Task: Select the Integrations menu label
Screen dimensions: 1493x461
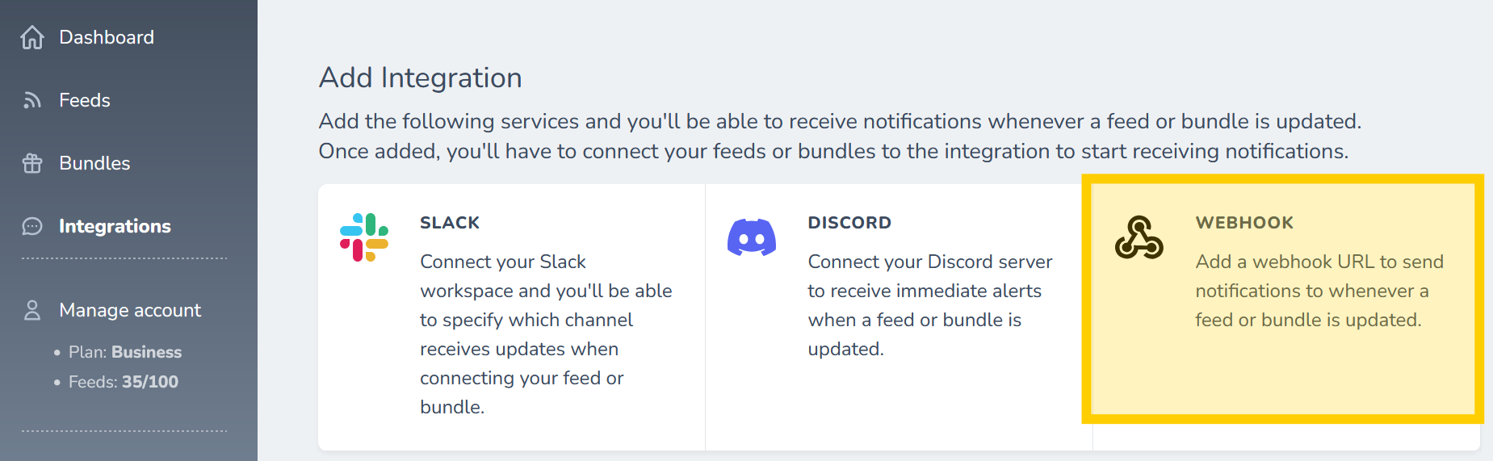Action: pos(115,226)
